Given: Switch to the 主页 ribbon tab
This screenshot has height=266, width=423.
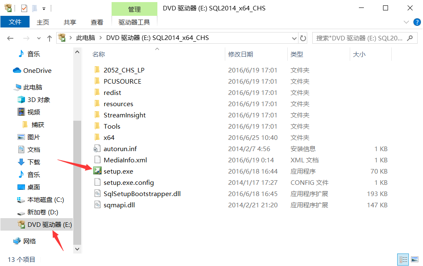Looking at the screenshot, I should 43,22.
